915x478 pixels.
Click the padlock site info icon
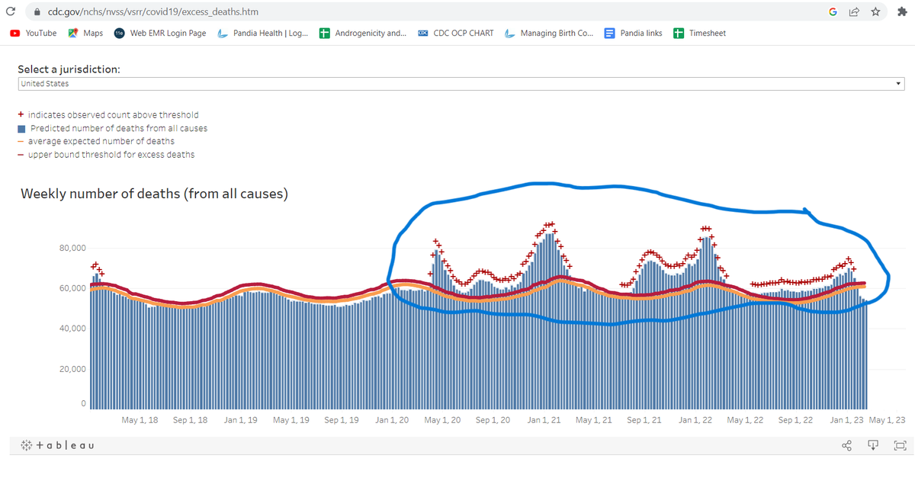point(35,12)
